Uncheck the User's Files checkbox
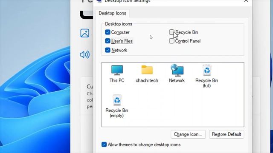This screenshot has width=273, height=153. click(107, 41)
